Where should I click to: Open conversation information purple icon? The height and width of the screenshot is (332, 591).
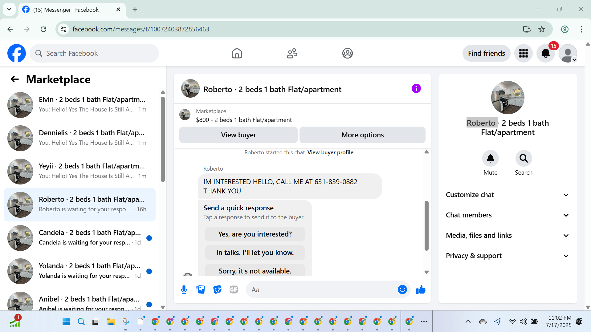[x=416, y=89]
